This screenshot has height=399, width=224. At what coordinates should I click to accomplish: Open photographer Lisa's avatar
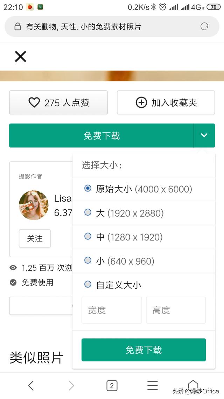click(34, 205)
